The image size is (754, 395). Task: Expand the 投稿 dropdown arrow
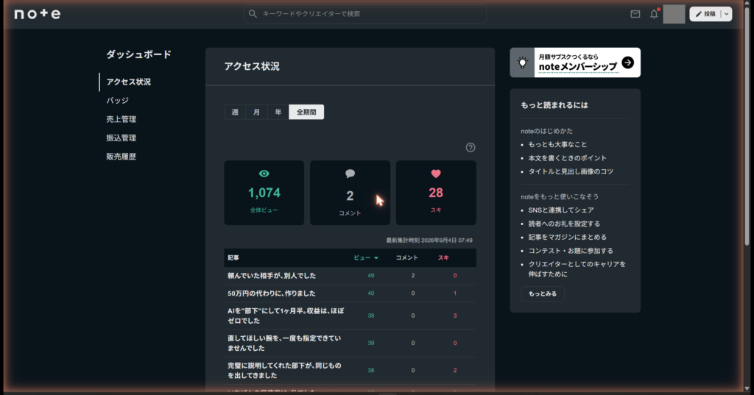[727, 14]
